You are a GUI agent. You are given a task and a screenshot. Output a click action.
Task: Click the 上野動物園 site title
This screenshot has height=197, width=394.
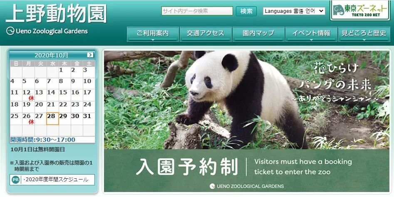tap(56, 13)
